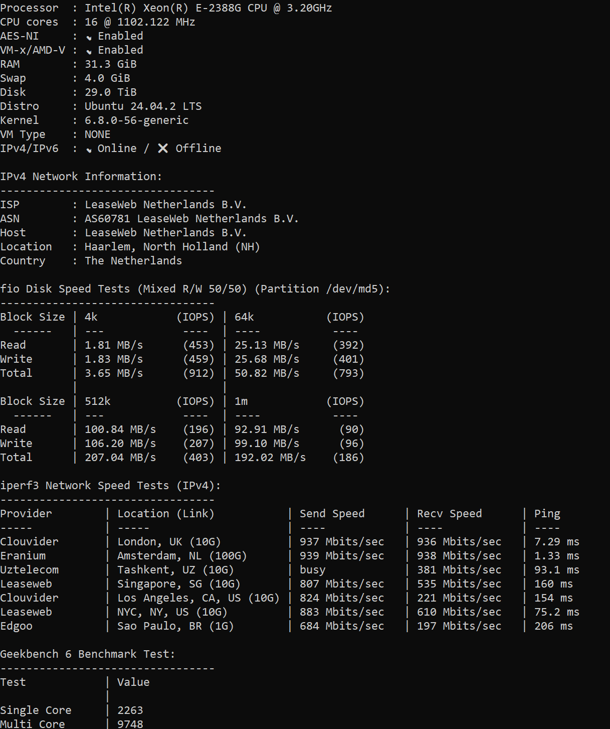Screen dimensions: 610x729
Task: Click the 512k total "207.04 MB/s"
Action: pyautogui.click(x=120, y=458)
